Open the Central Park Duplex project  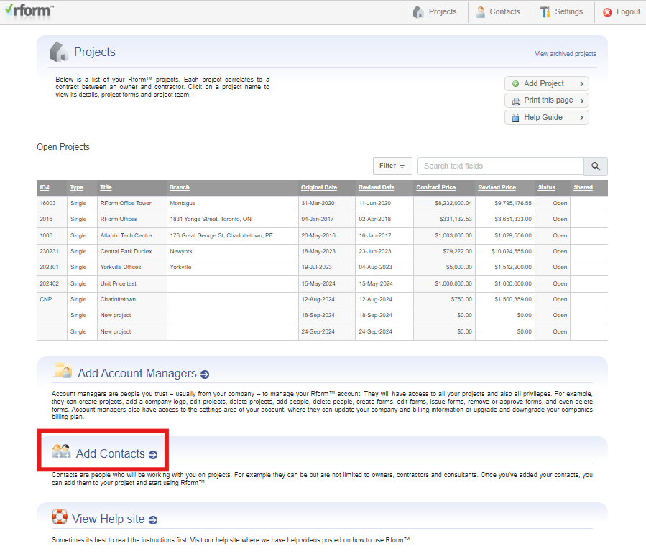[x=126, y=251]
